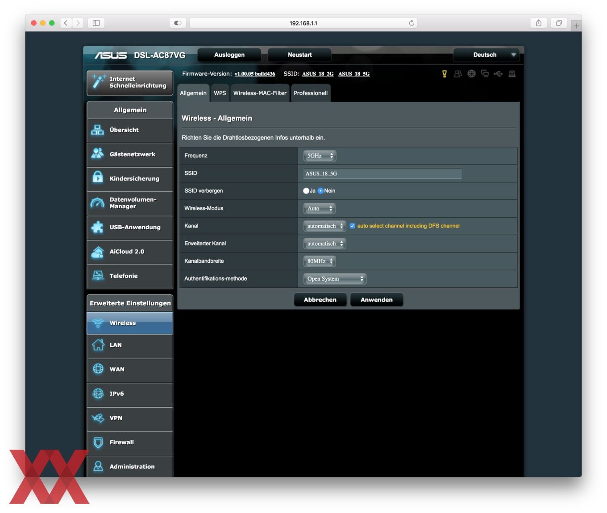Click the SSID text field
Viewport: 607px width, 513px height.
pos(382,174)
